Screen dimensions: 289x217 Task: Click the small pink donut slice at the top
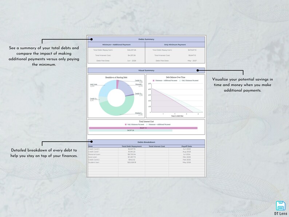click(118, 84)
